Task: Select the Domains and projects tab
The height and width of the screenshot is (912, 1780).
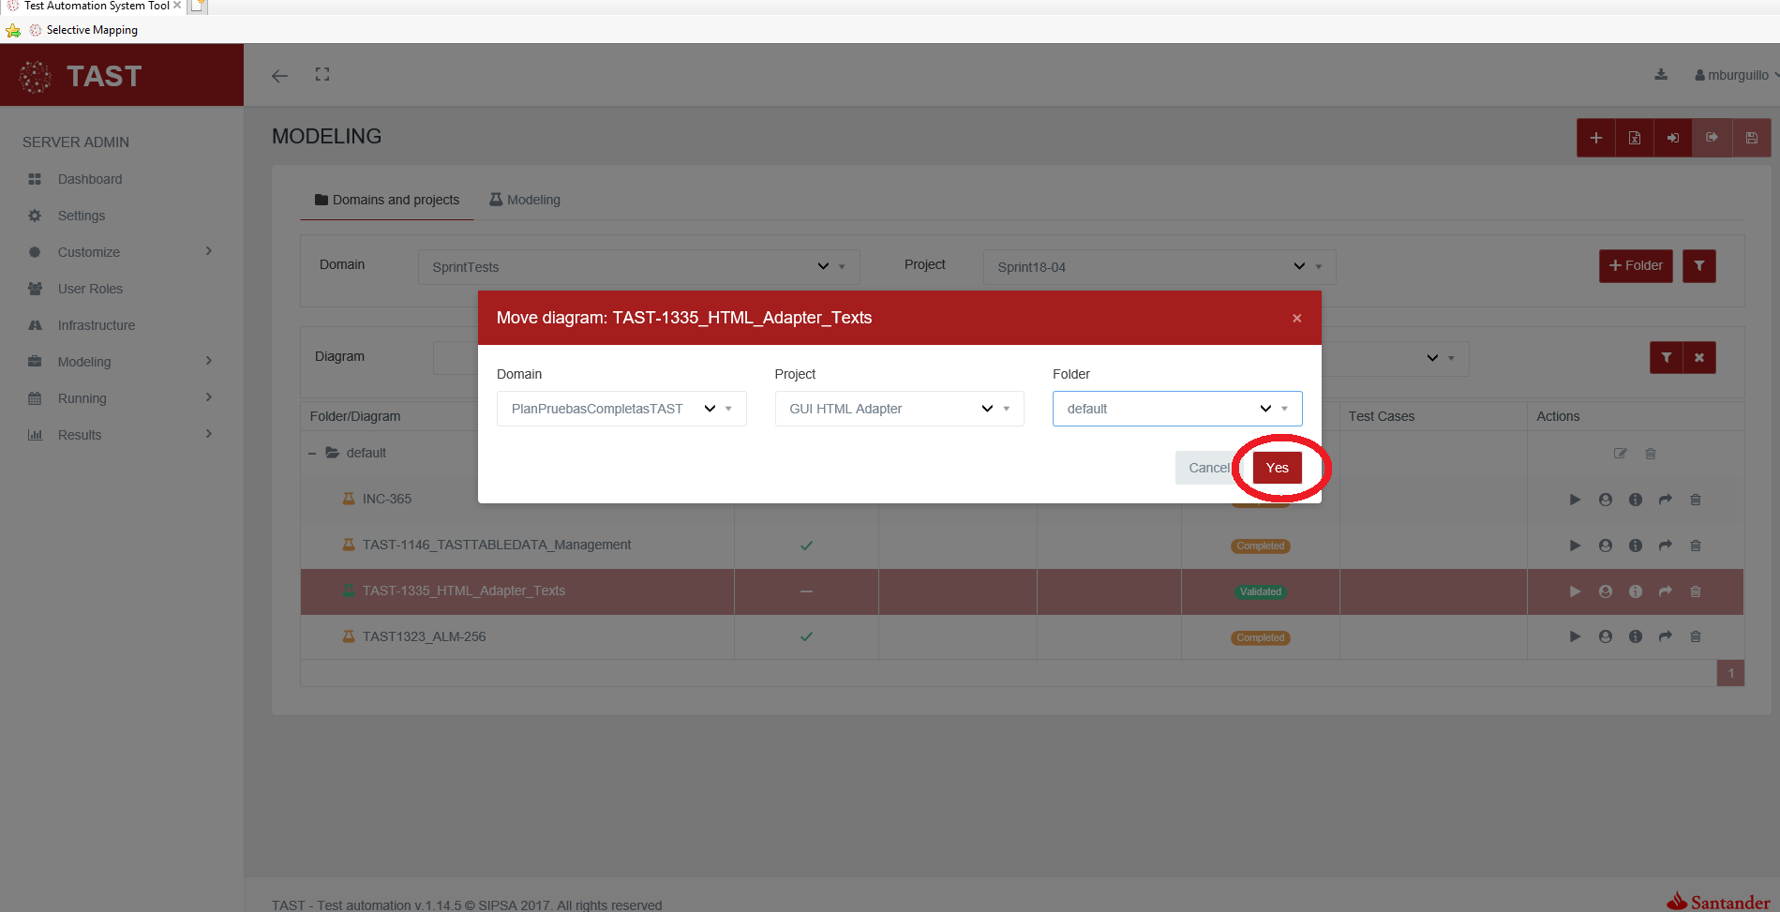Action: click(387, 200)
